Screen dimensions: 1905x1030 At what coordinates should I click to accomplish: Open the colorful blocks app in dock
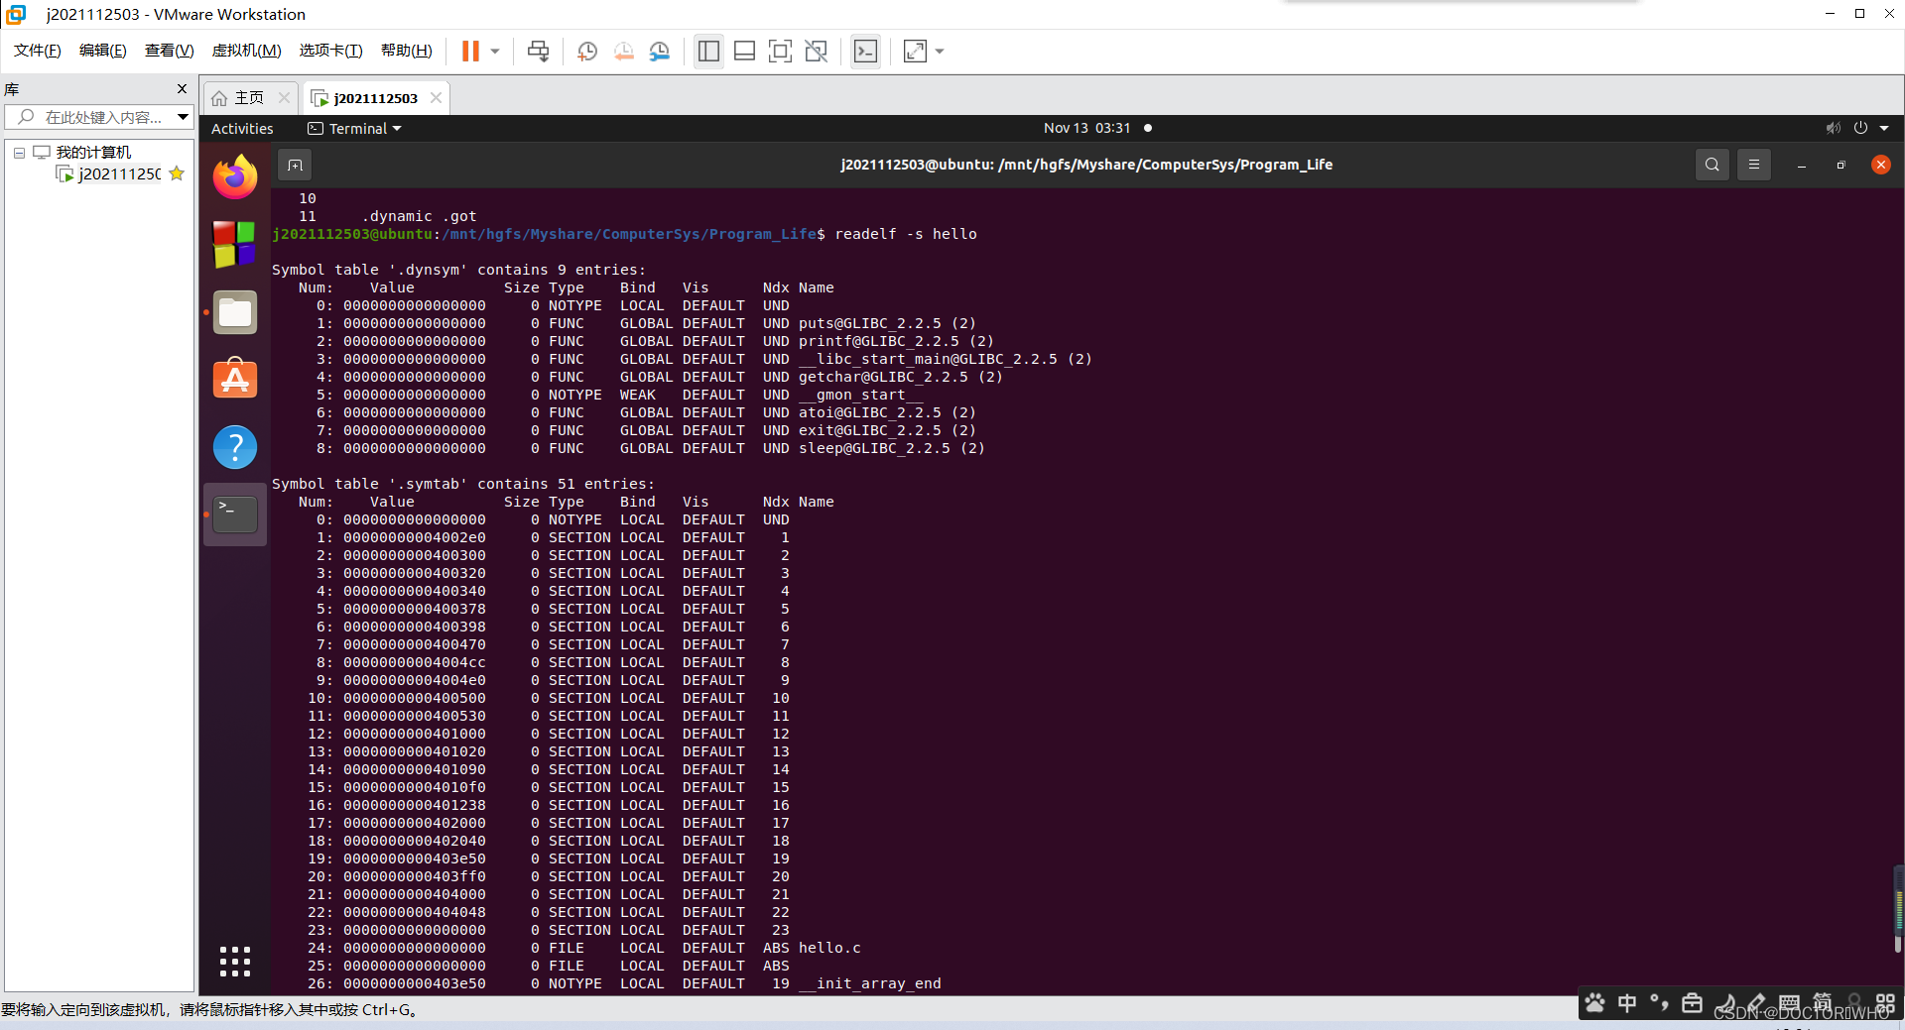(x=235, y=244)
